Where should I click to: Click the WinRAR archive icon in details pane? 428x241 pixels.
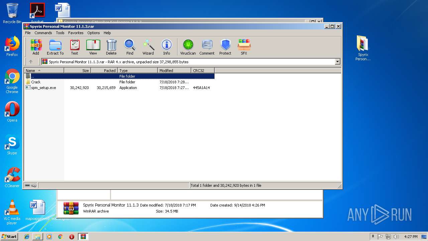71,208
